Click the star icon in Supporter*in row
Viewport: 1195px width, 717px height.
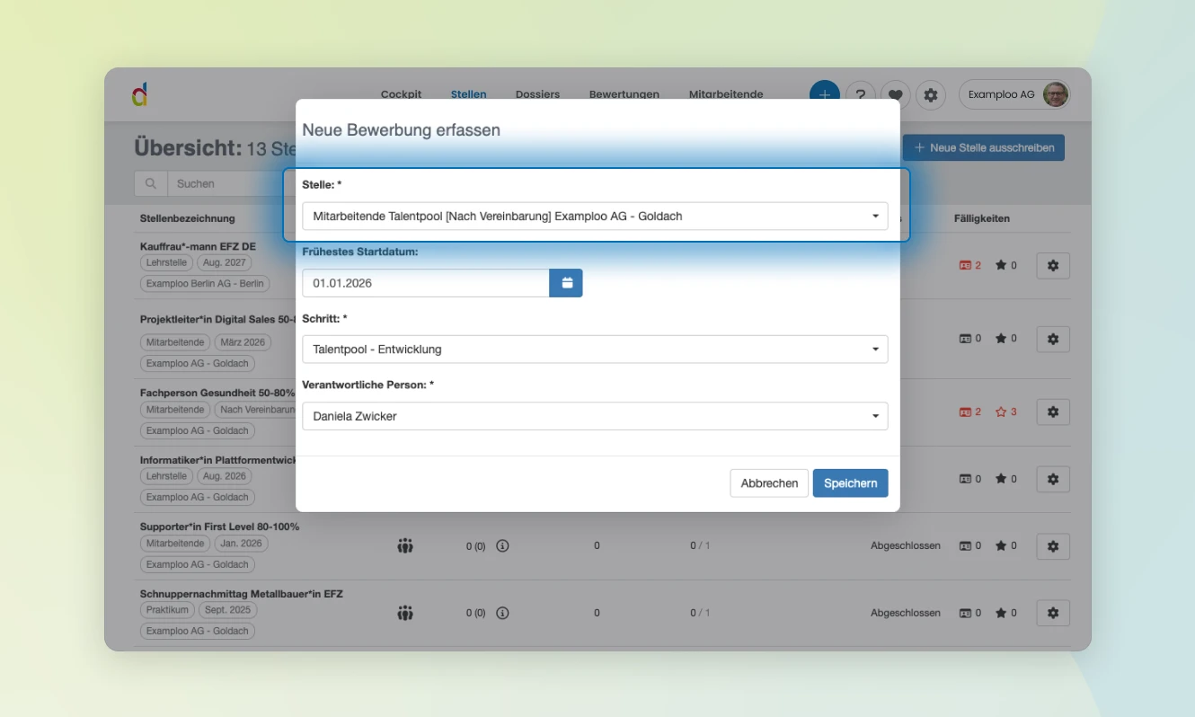(x=1001, y=545)
